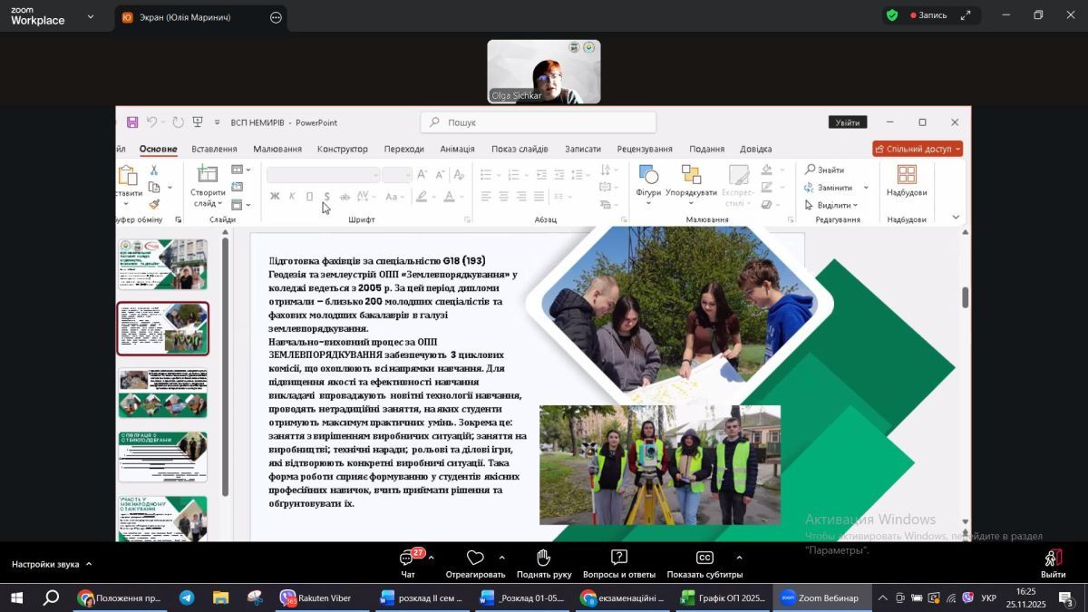Expand Настройки звука audio settings chevron
The width and height of the screenshot is (1088, 612).
click(89, 564)
